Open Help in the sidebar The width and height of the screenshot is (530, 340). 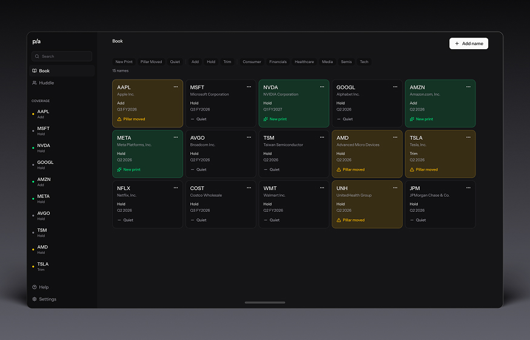62,287
